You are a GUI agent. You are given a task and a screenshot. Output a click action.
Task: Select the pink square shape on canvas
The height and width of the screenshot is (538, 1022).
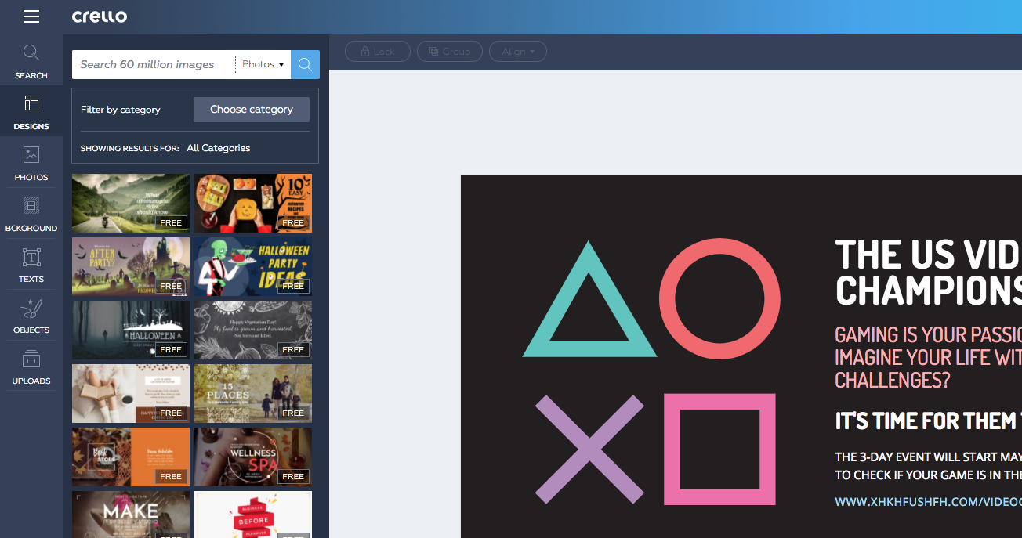tap(719, 450)
